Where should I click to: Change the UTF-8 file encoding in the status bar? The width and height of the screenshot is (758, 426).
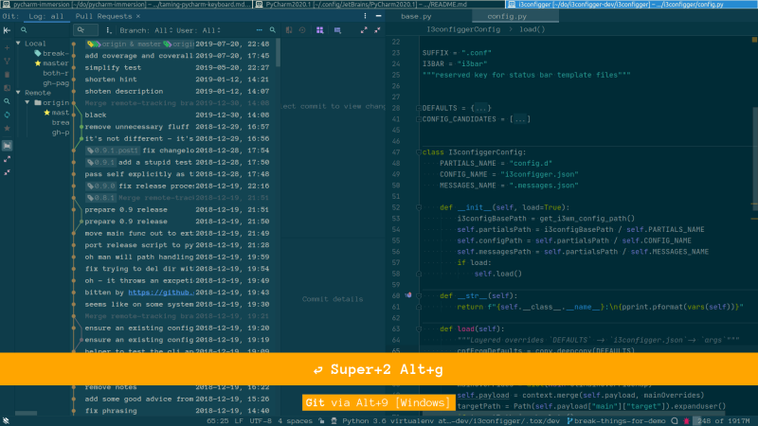pos(261,421)
